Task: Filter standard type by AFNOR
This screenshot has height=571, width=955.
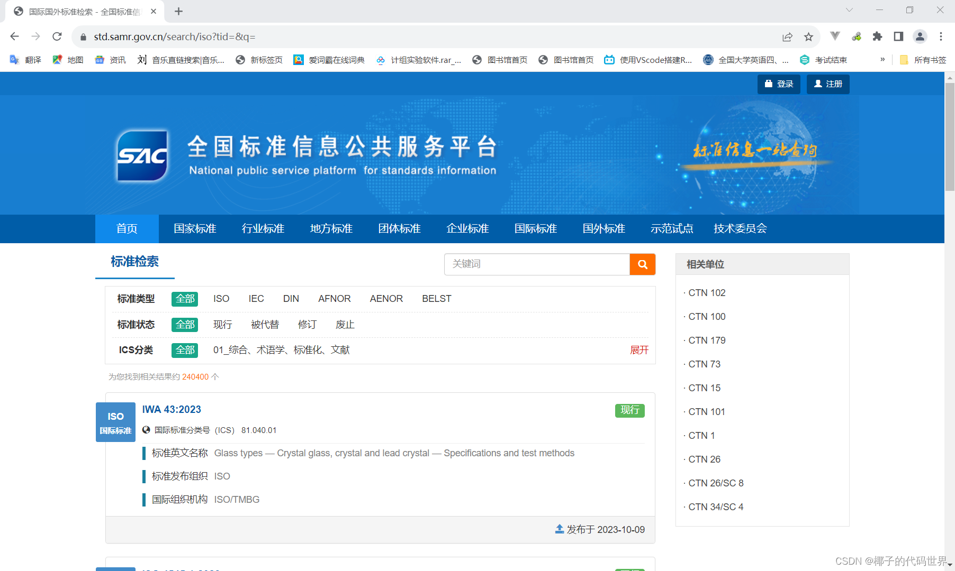Action: click(x=335, y=299)
